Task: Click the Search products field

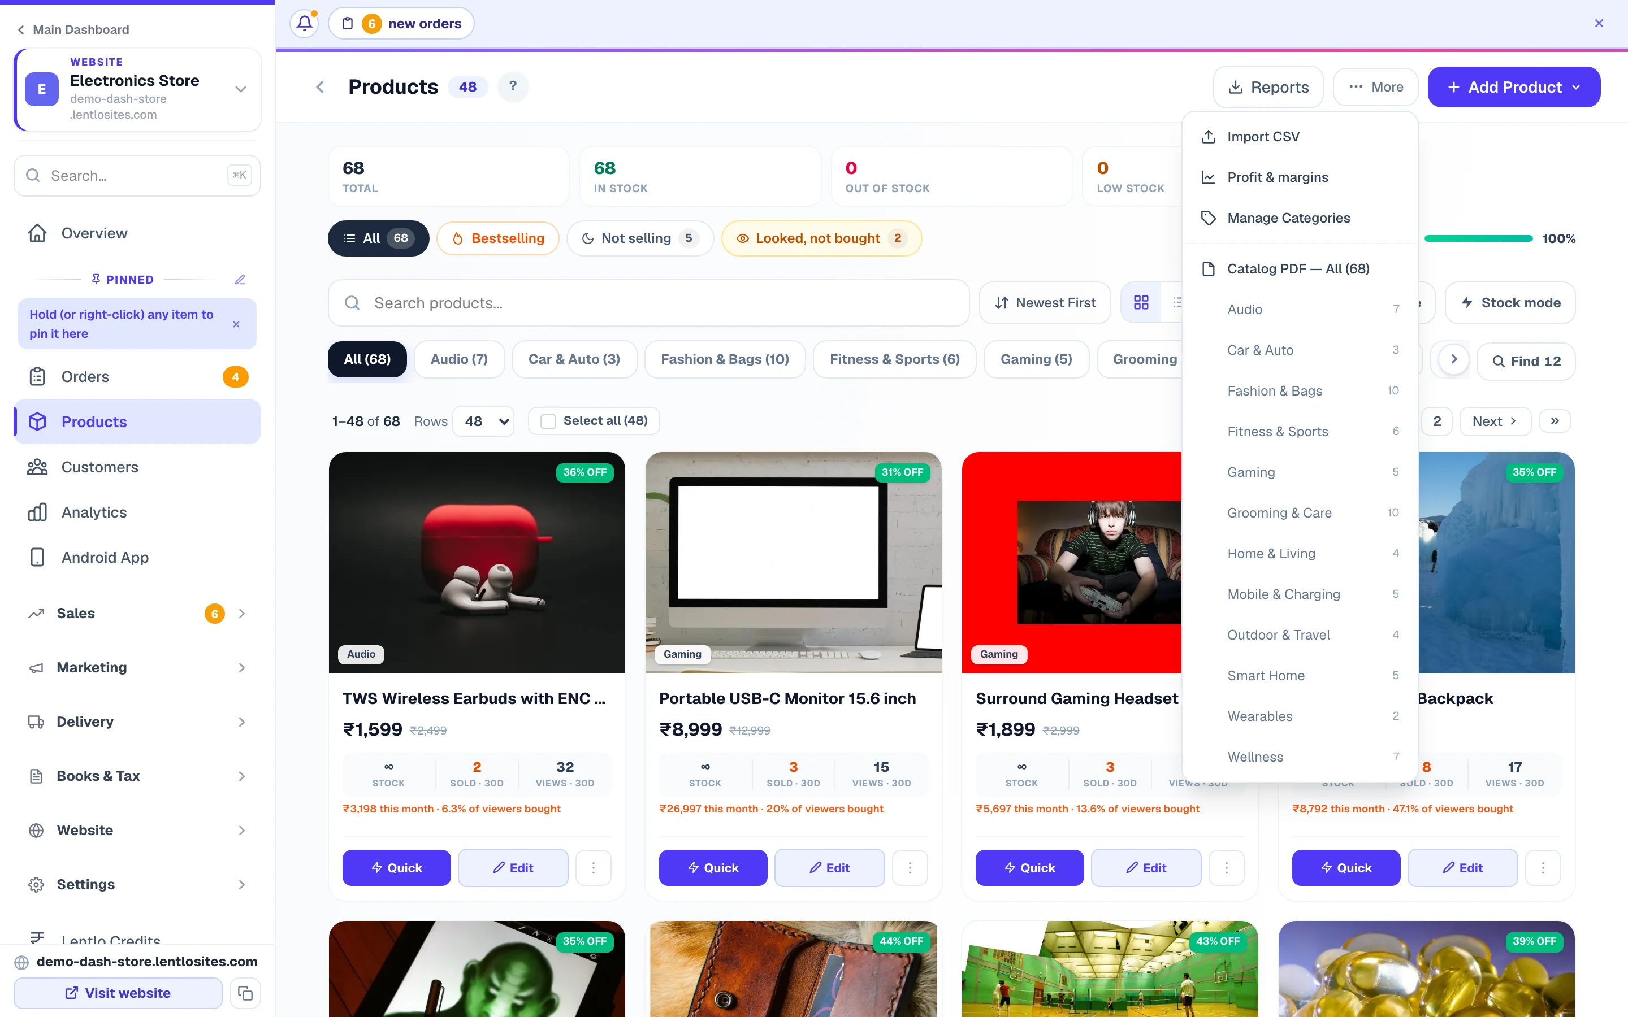Action: [648, 303]
